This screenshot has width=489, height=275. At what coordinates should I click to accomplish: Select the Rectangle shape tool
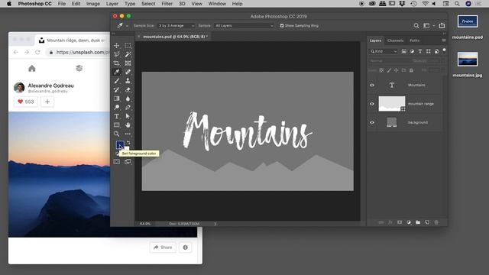117,125
